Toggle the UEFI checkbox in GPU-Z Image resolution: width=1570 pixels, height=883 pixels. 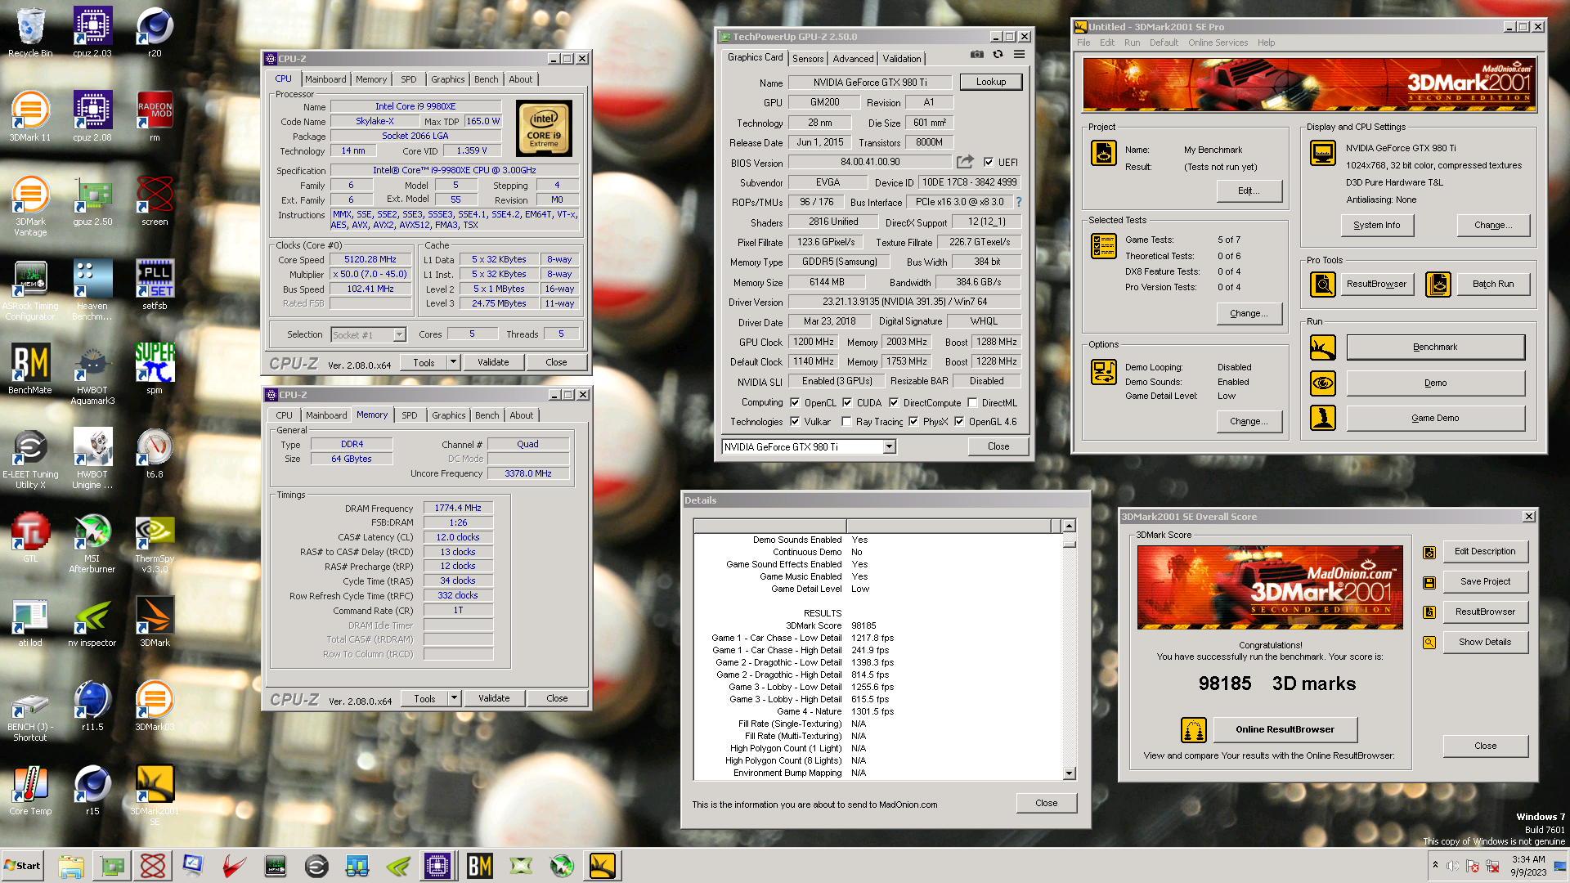(x=989, y=162)
